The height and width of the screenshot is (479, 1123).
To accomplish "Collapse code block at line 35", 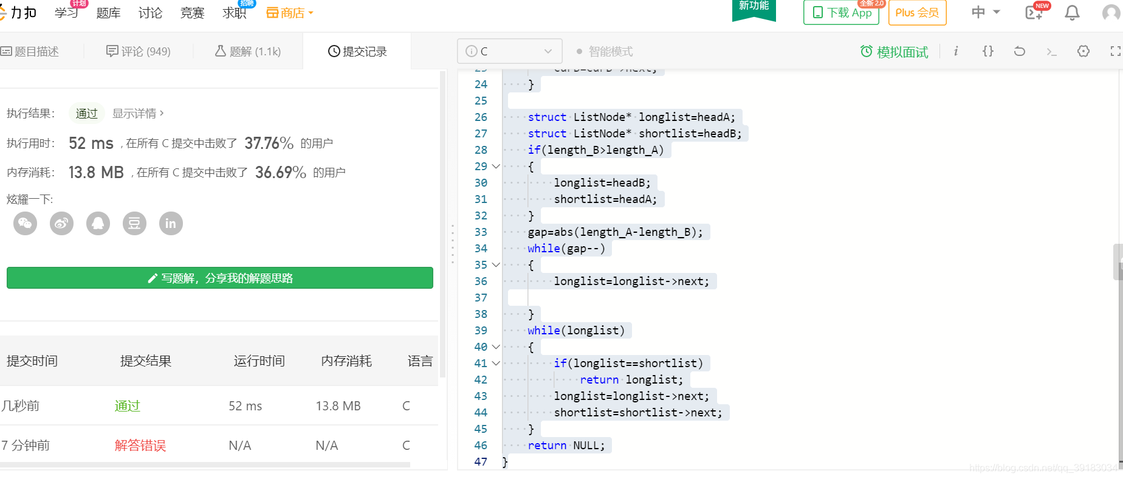I will click(x=496, y=265).
